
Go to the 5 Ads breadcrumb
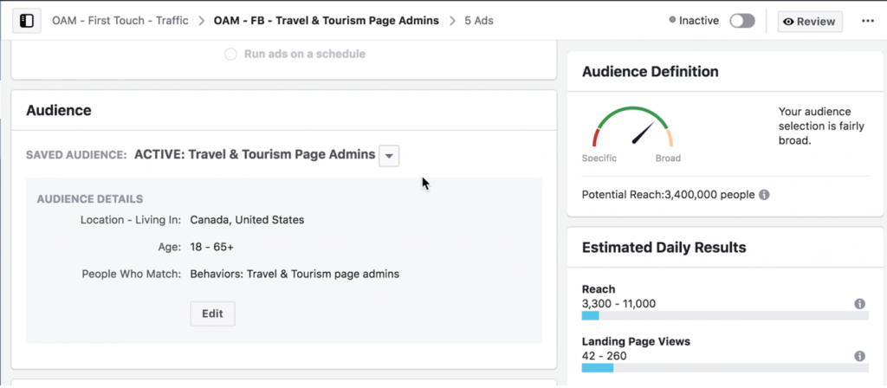tap(478, 21)
